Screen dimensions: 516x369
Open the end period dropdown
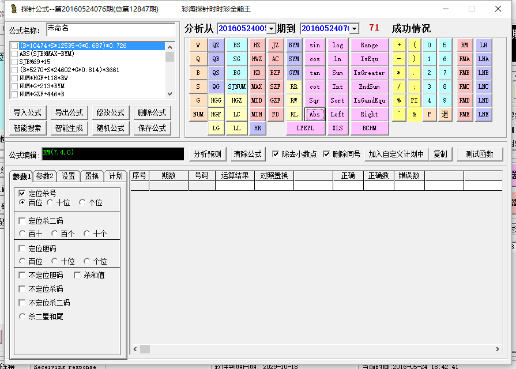coord(354,29)
